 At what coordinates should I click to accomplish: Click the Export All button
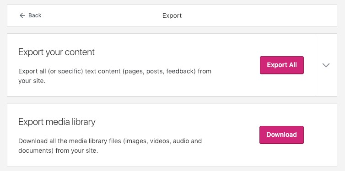(x=282, y=65)
